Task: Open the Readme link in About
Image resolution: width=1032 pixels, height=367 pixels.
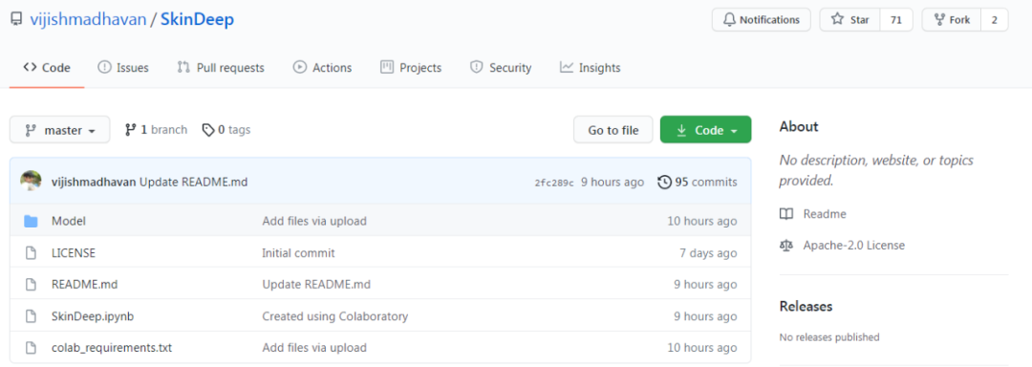Action: [825, 214]
